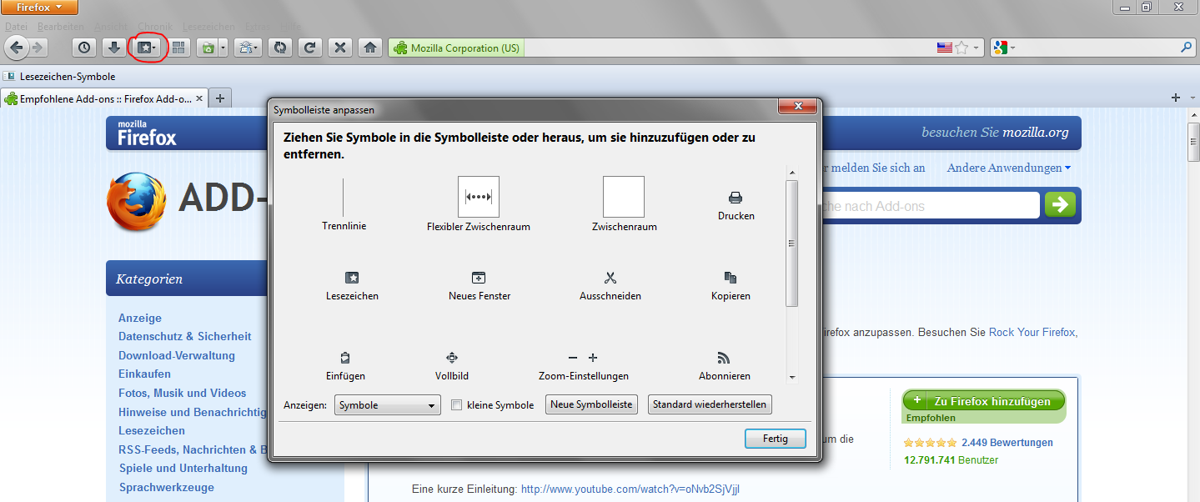Open the bookmarks star toolbar button
The height and width of the screenshot is (502, 1200).
tap(148, 48)
